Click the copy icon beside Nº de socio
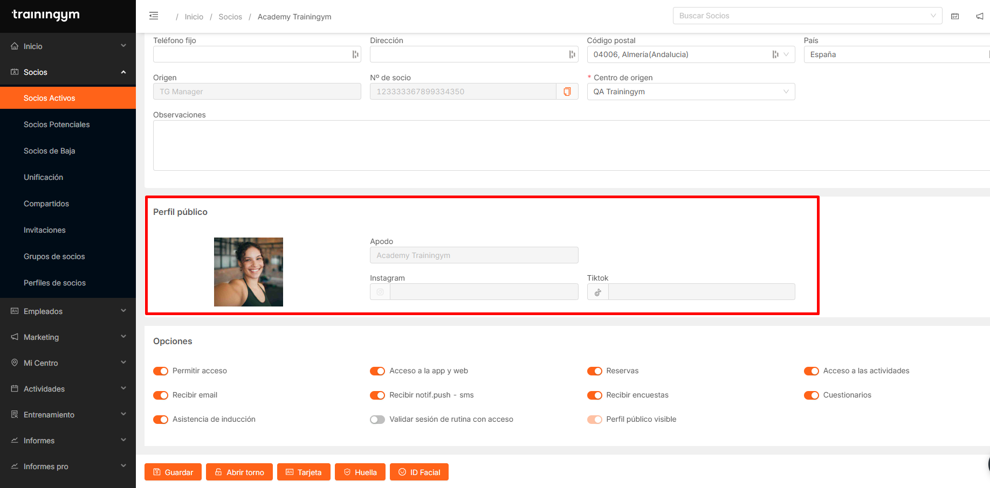 click(x=567, y=92)
